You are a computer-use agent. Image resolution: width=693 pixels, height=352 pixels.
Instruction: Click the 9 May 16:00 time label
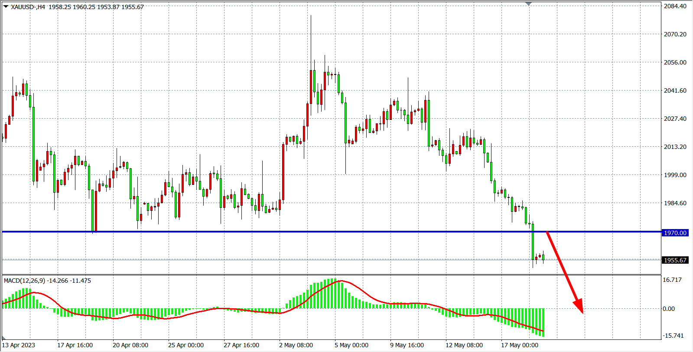(407, 345)
